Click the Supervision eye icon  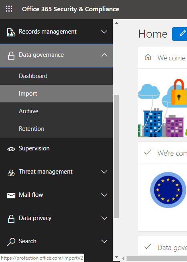click(11, 149)
